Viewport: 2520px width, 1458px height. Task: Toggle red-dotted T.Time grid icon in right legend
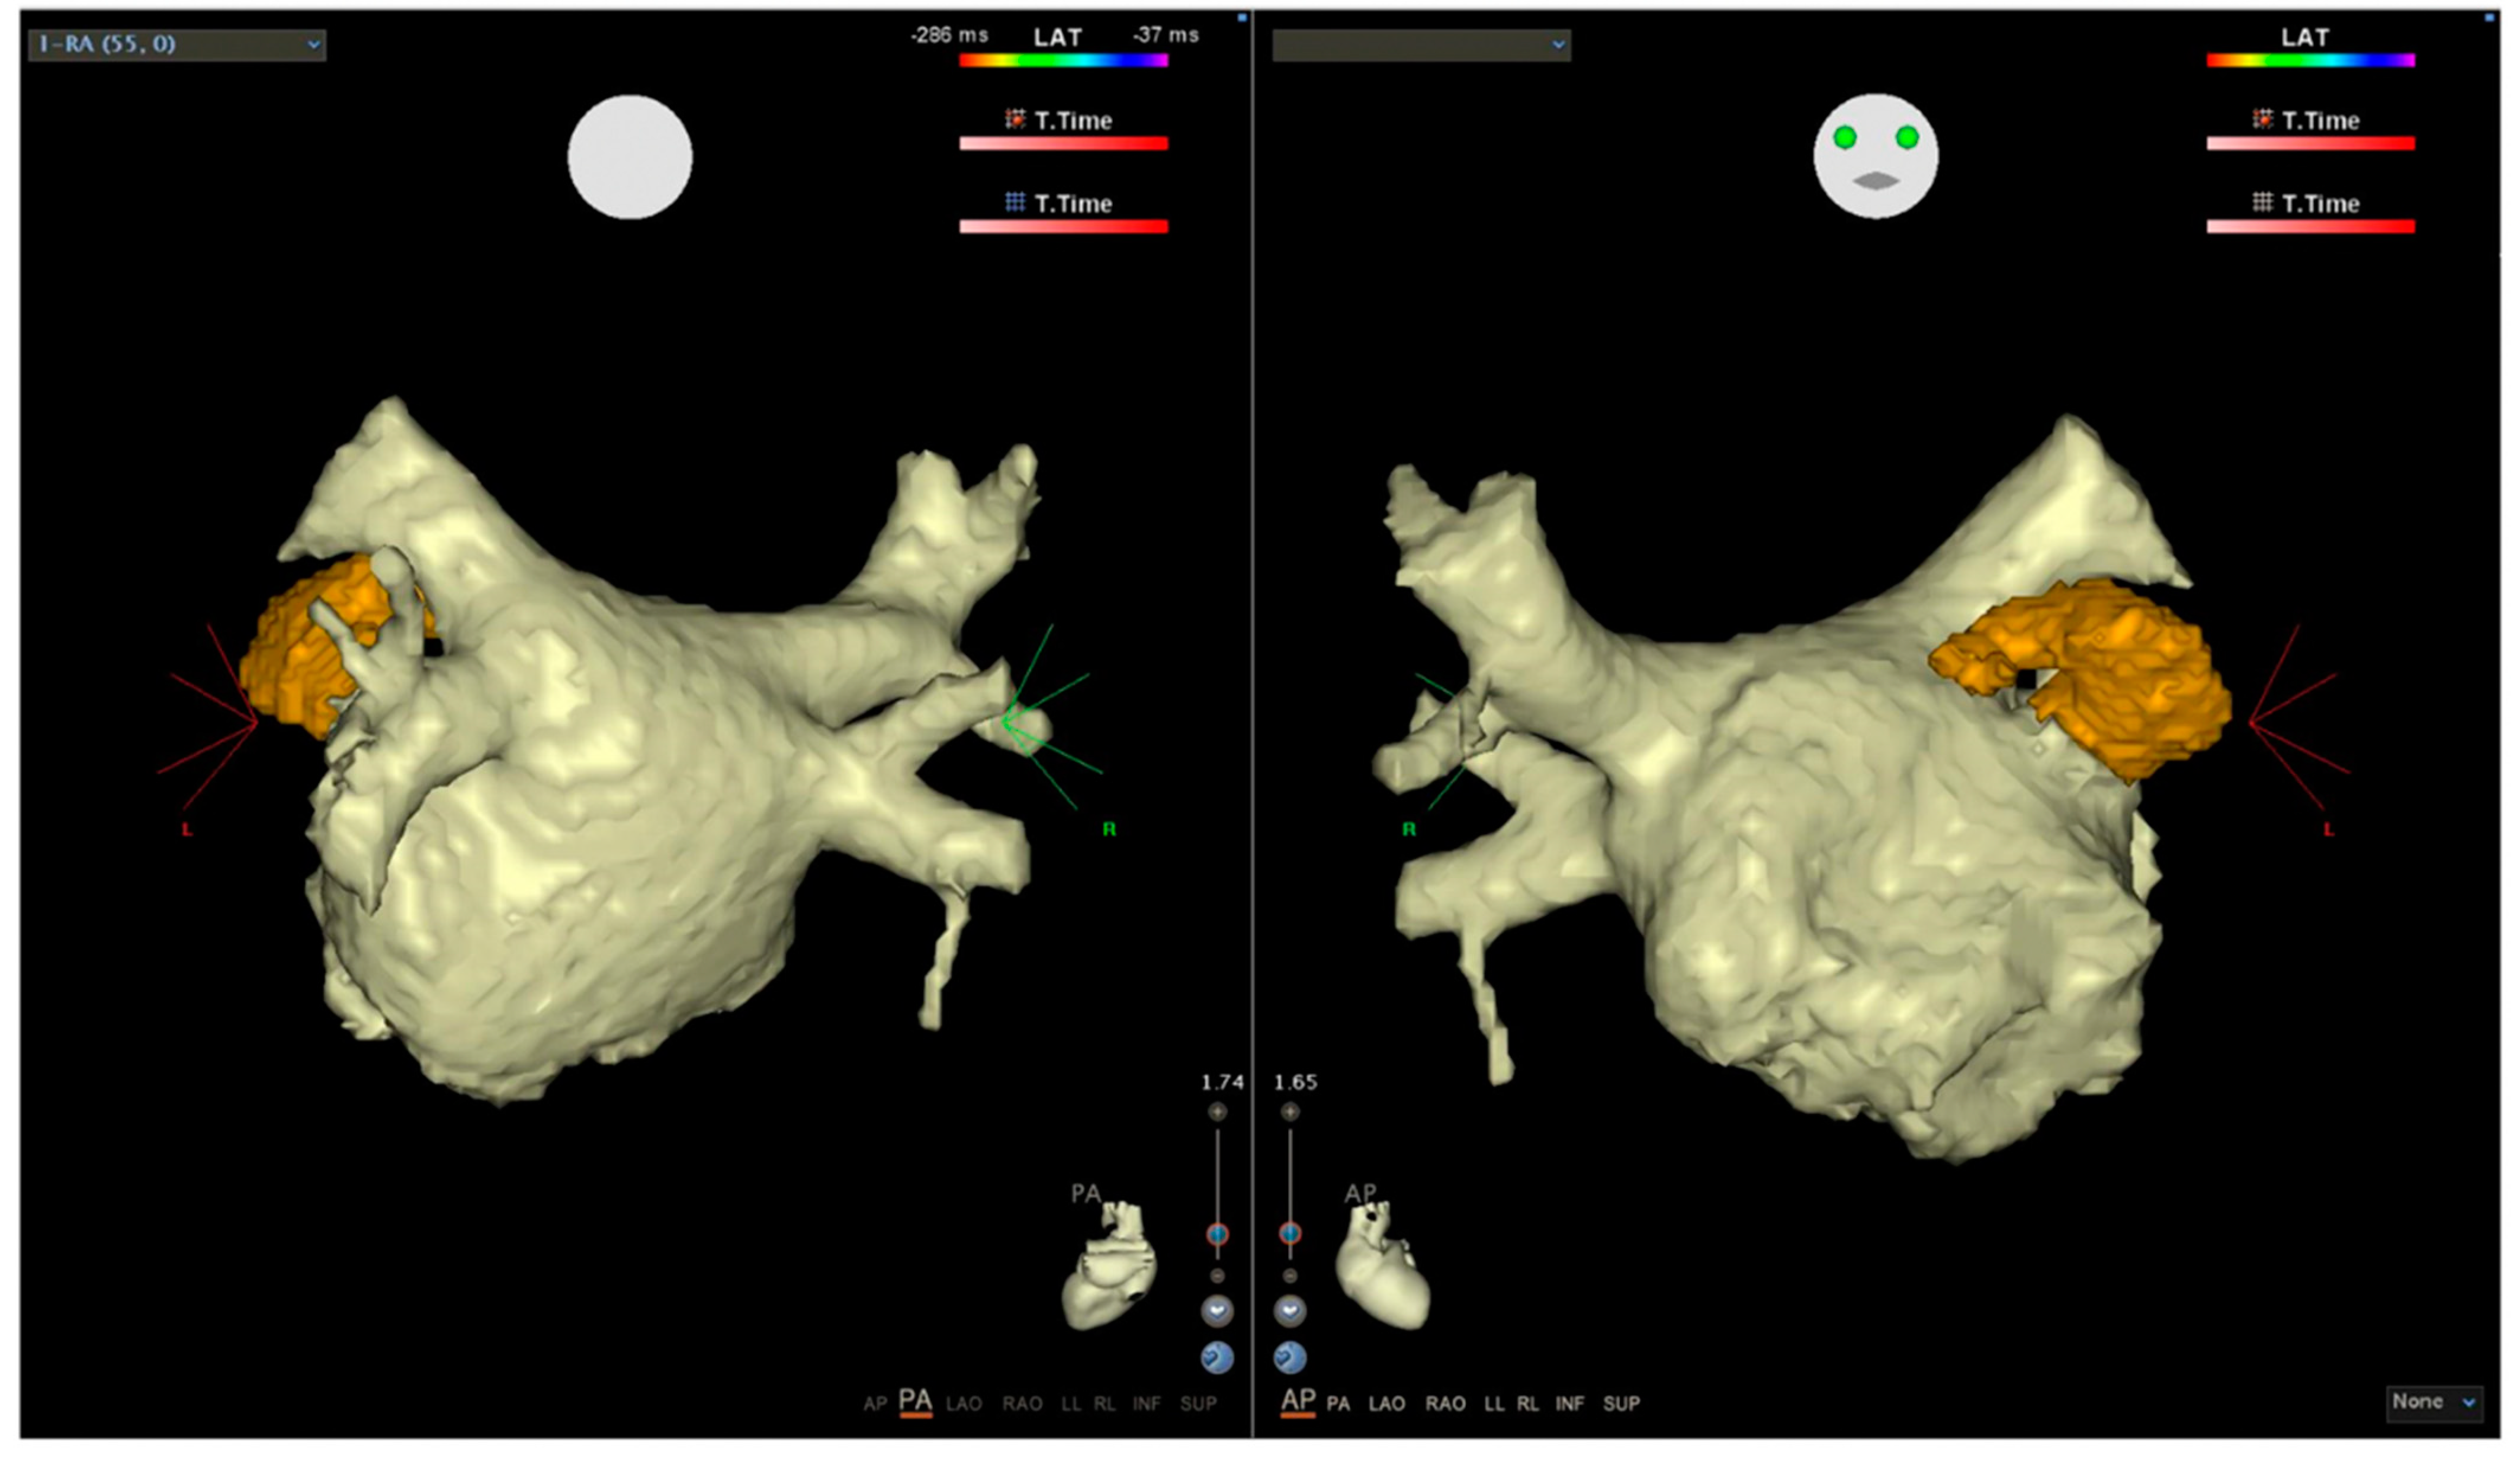pyautogui.click(x=2262, y=120)
